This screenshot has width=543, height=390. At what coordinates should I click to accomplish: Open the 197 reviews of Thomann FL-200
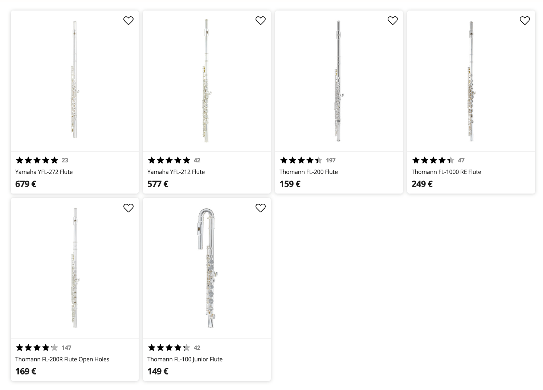331,160
